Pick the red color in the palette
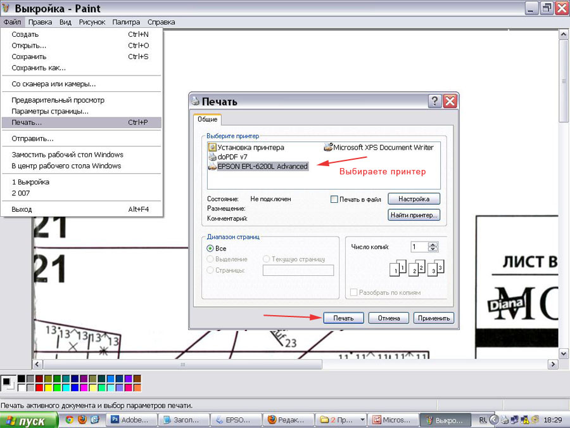The height and width of the screenshot is (428, 570). point(39,387)
